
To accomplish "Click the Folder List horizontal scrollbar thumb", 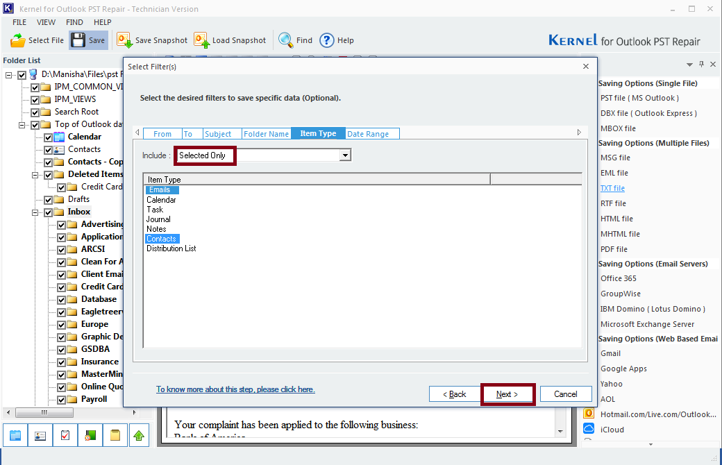I will pos(44,412).
